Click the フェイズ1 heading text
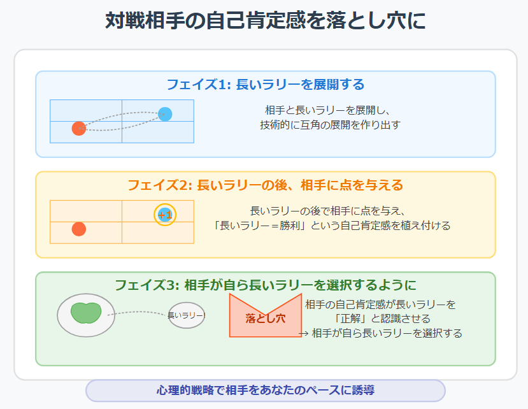Viewport: 528px width, 409px height. [266, 84]
